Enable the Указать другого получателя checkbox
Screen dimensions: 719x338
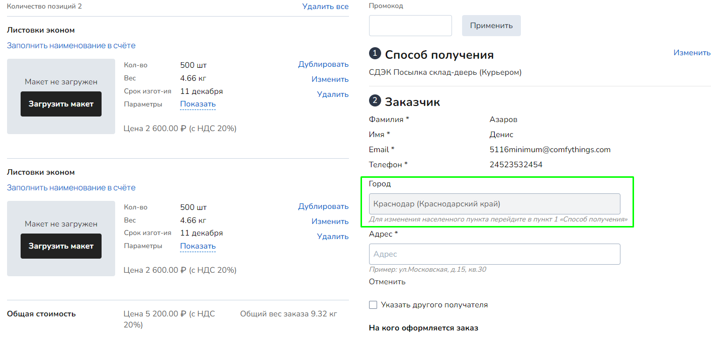373,304
